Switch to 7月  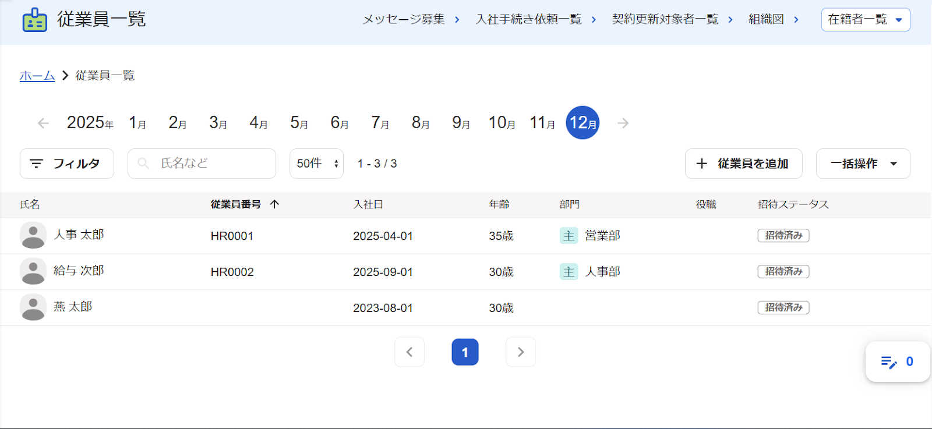[380, 123]
